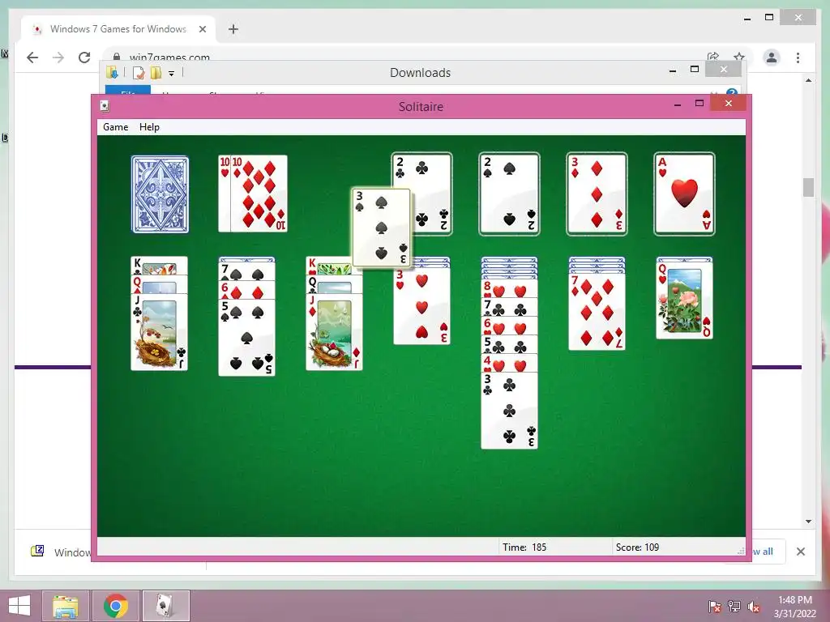Select the 7 of diamonds card
This screenshot has width=830, height=622.
[597, 312]
